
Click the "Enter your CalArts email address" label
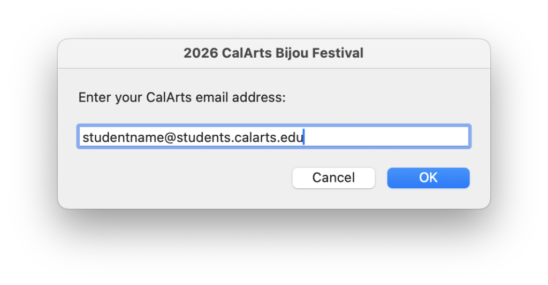click(x=182, y=98)
